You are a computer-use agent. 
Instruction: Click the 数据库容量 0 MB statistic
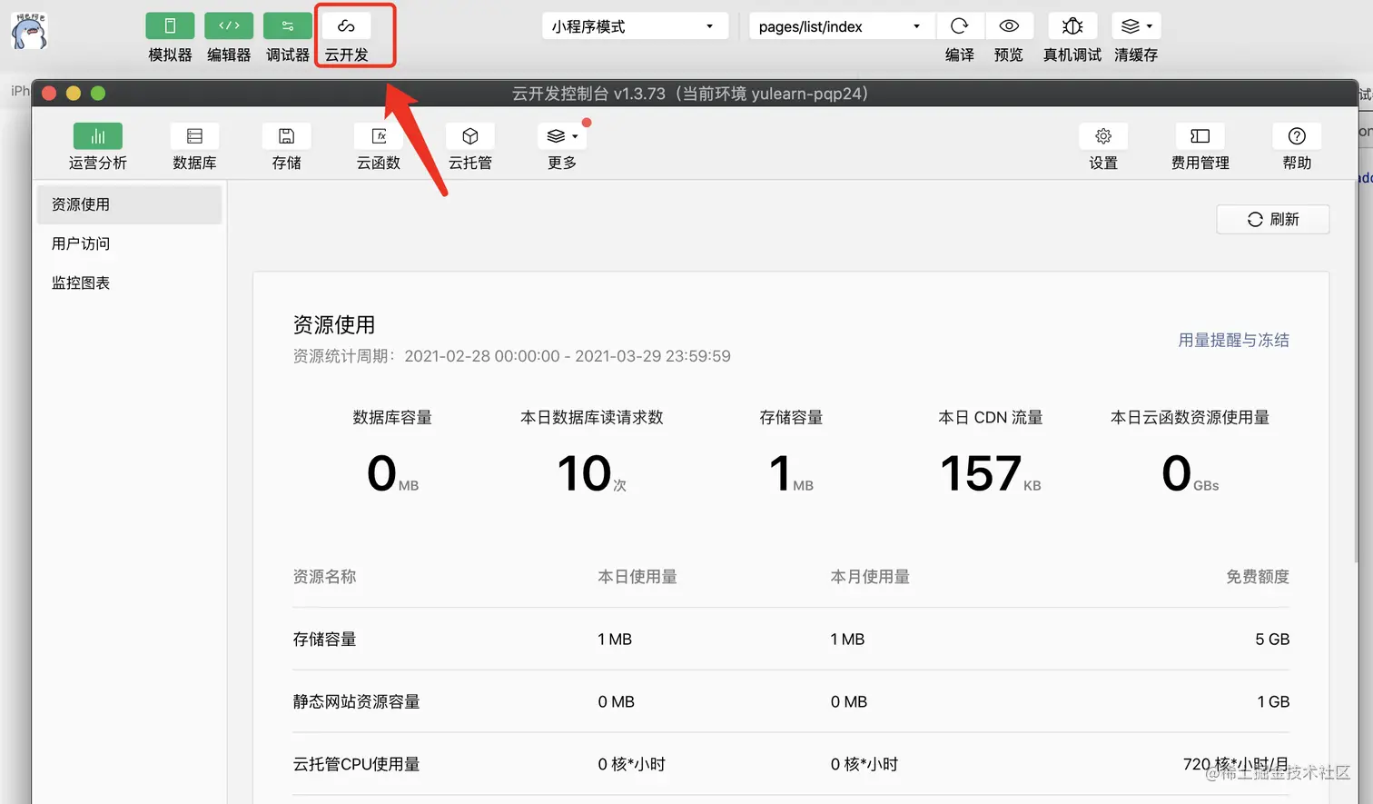point(392,452)
